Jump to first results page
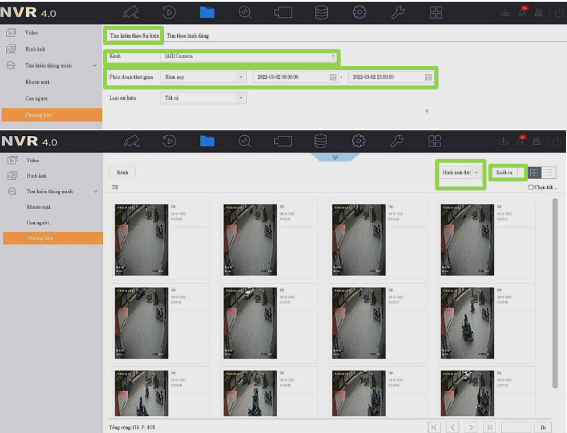567x433 pixels. point(434,427)
